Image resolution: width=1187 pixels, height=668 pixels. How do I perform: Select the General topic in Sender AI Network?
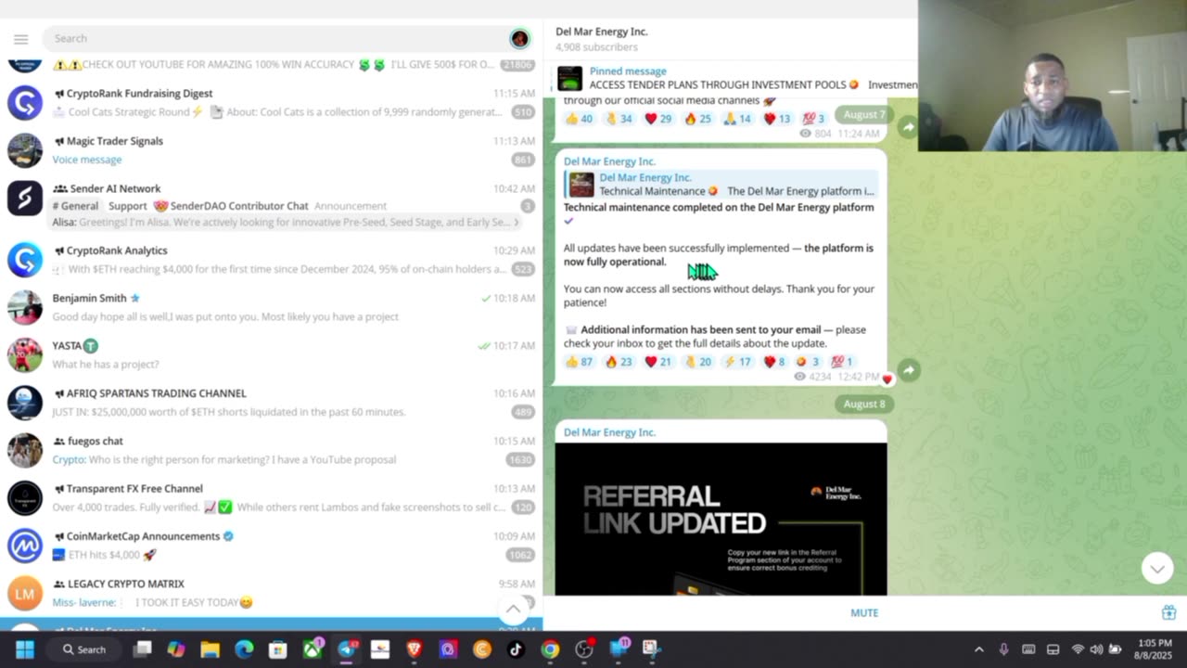pos(75,206)
